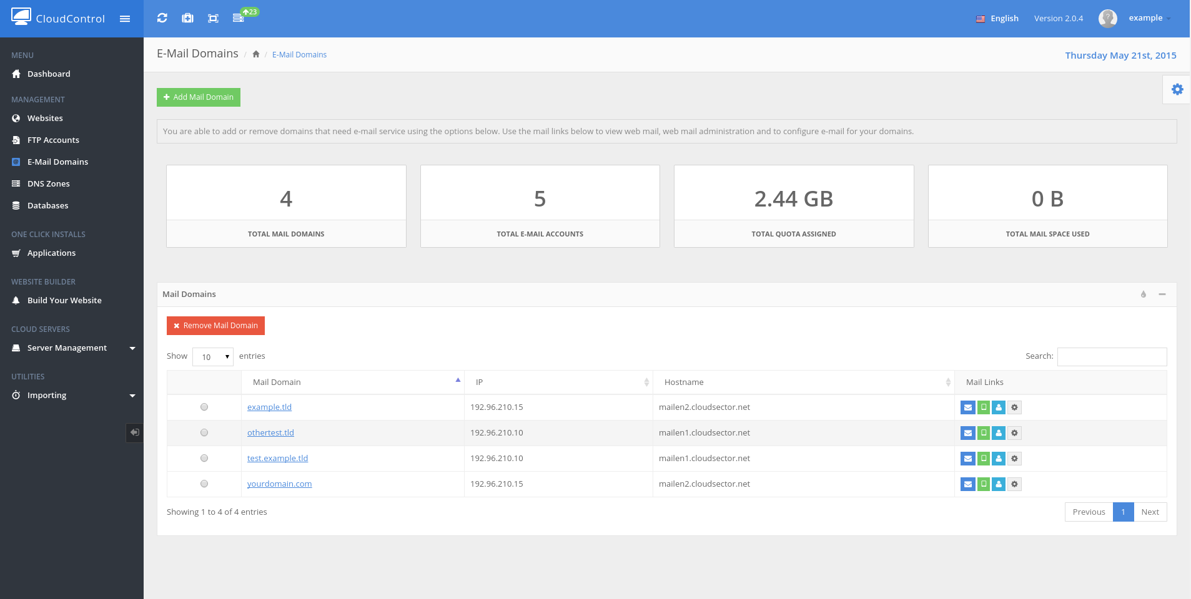Click the home icon in breadcrumb
Image resolution: width=1191 pixels, height=599 pixels.
(256, 54)
